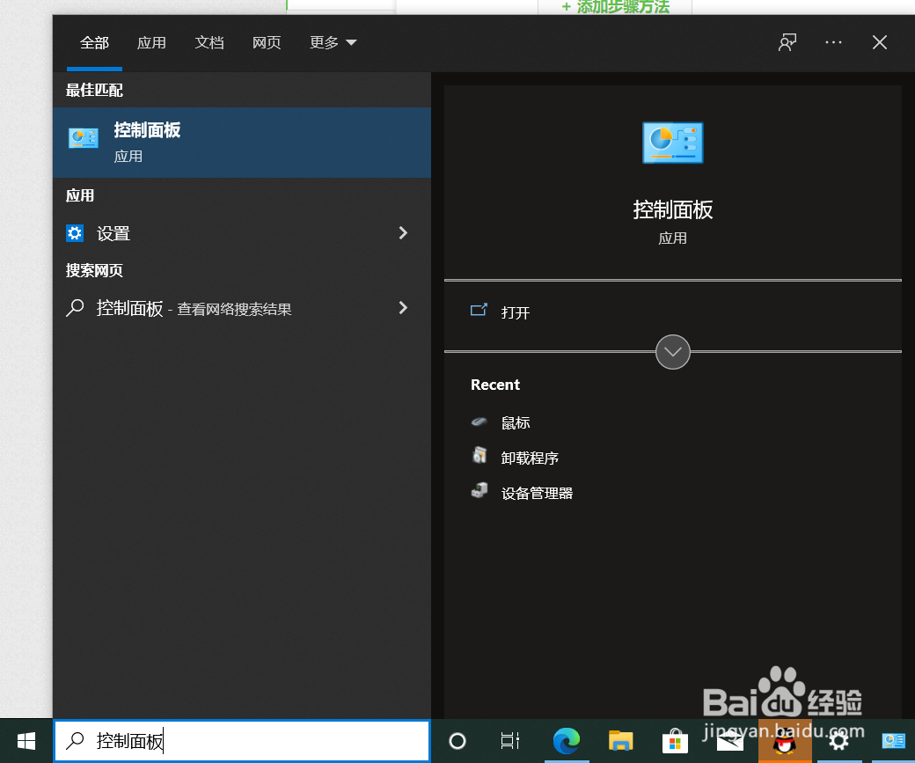Open the QQ penguin app on taskbar

[x=784, y=743]
